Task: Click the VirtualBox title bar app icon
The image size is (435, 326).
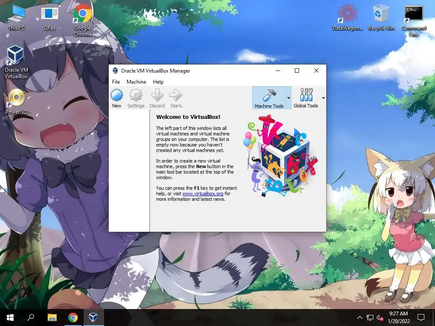Action: point(115,71)
